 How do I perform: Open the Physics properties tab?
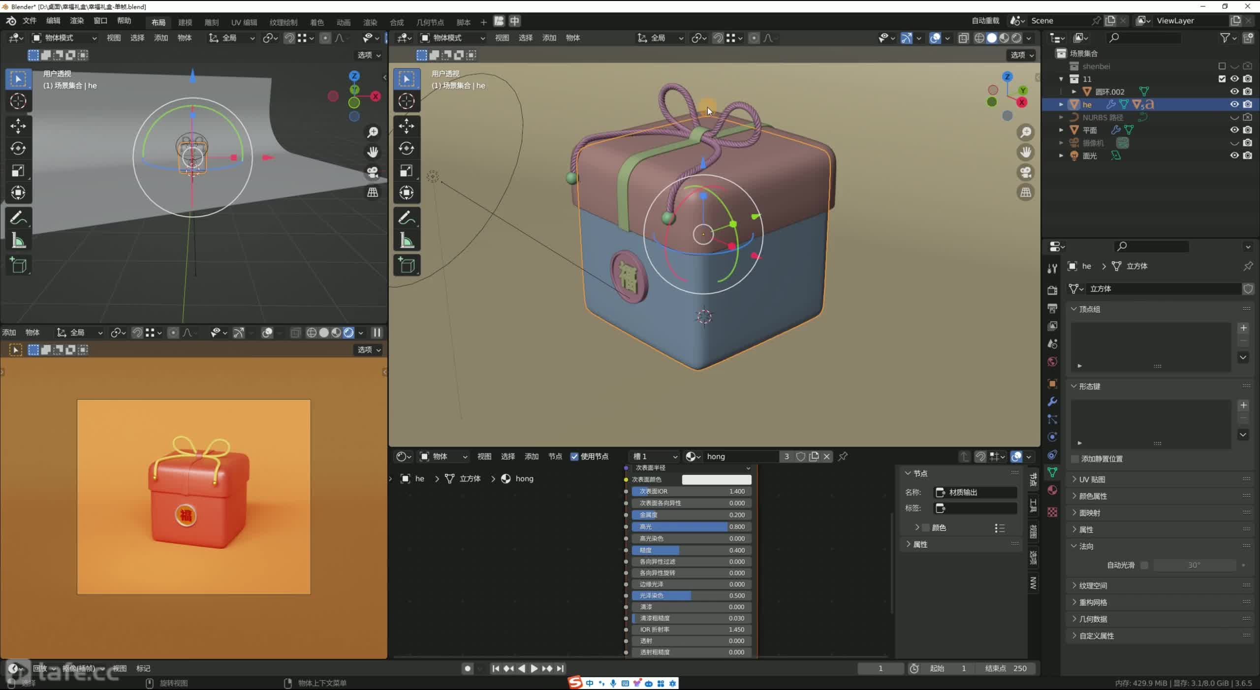coord(1052,437)
